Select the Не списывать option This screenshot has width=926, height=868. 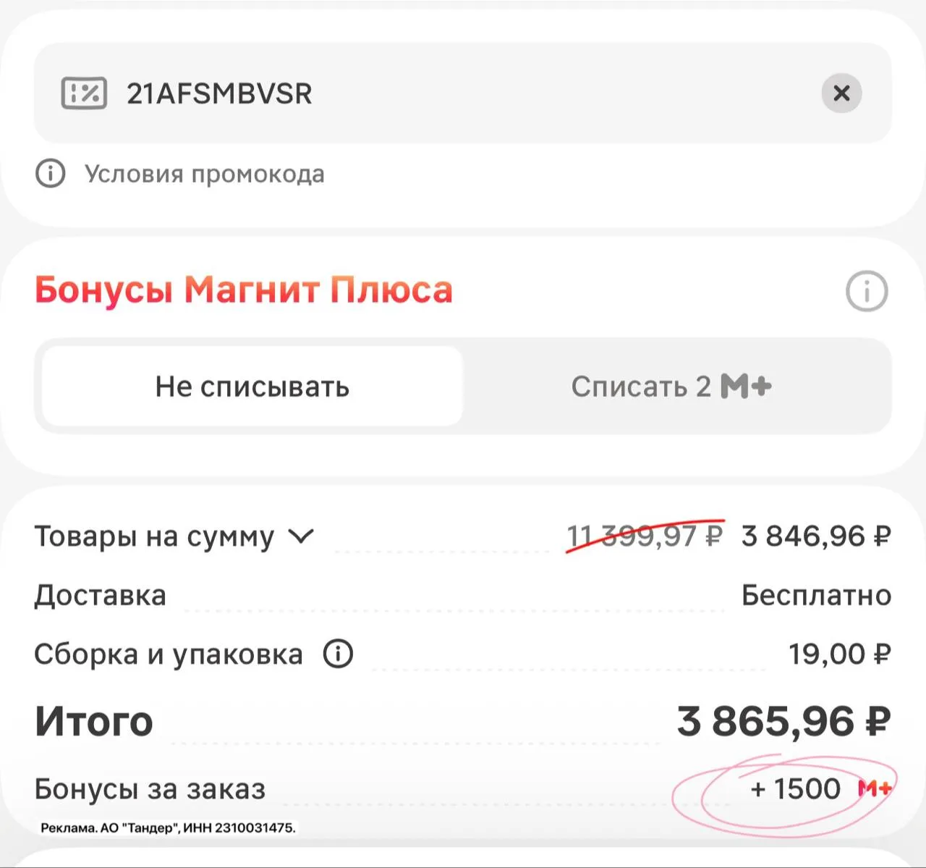click(252, 386)
